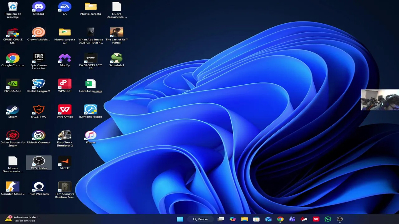Open Microsoft Store from the taskbar
The image size is (399, 224).
coord(256,219)
